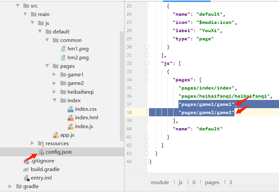Viewport: 279px width, 192px height.
Task: Select the index.hml file icon
Action: [70, 118]
